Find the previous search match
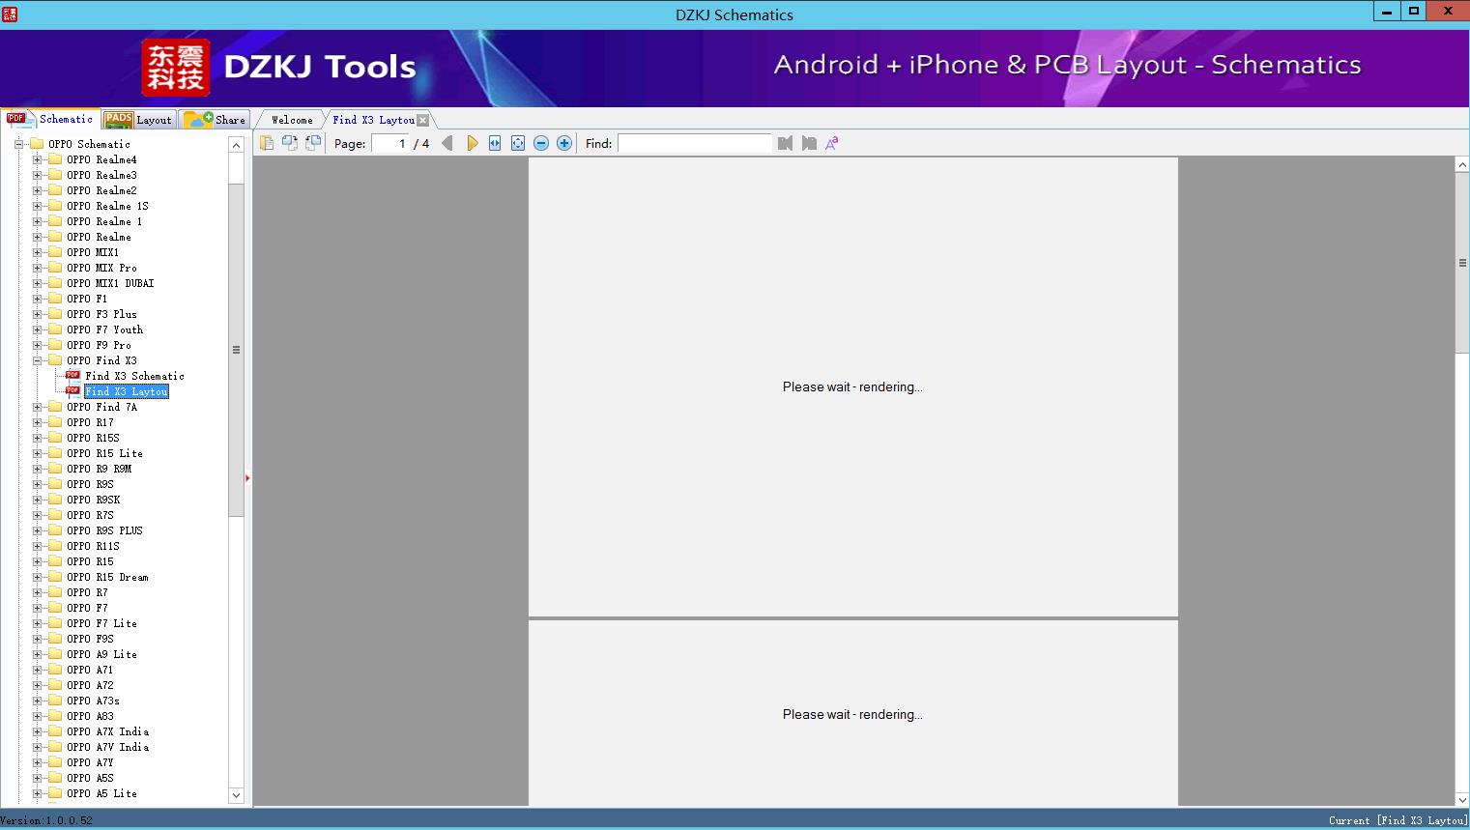Viewport: 1470px width, 830px height. pos(785,143)
